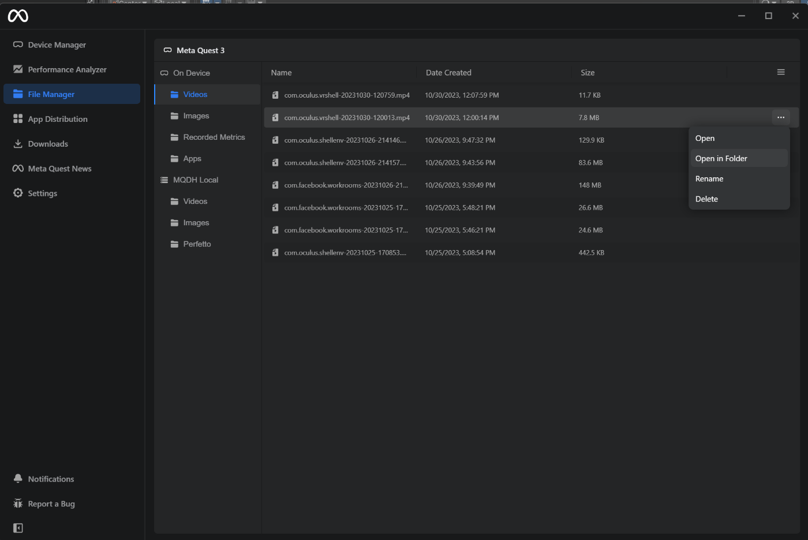Click date 10/30/2023, 12:07:59 PM
The image size is (808, 540).
click(462, 95)
